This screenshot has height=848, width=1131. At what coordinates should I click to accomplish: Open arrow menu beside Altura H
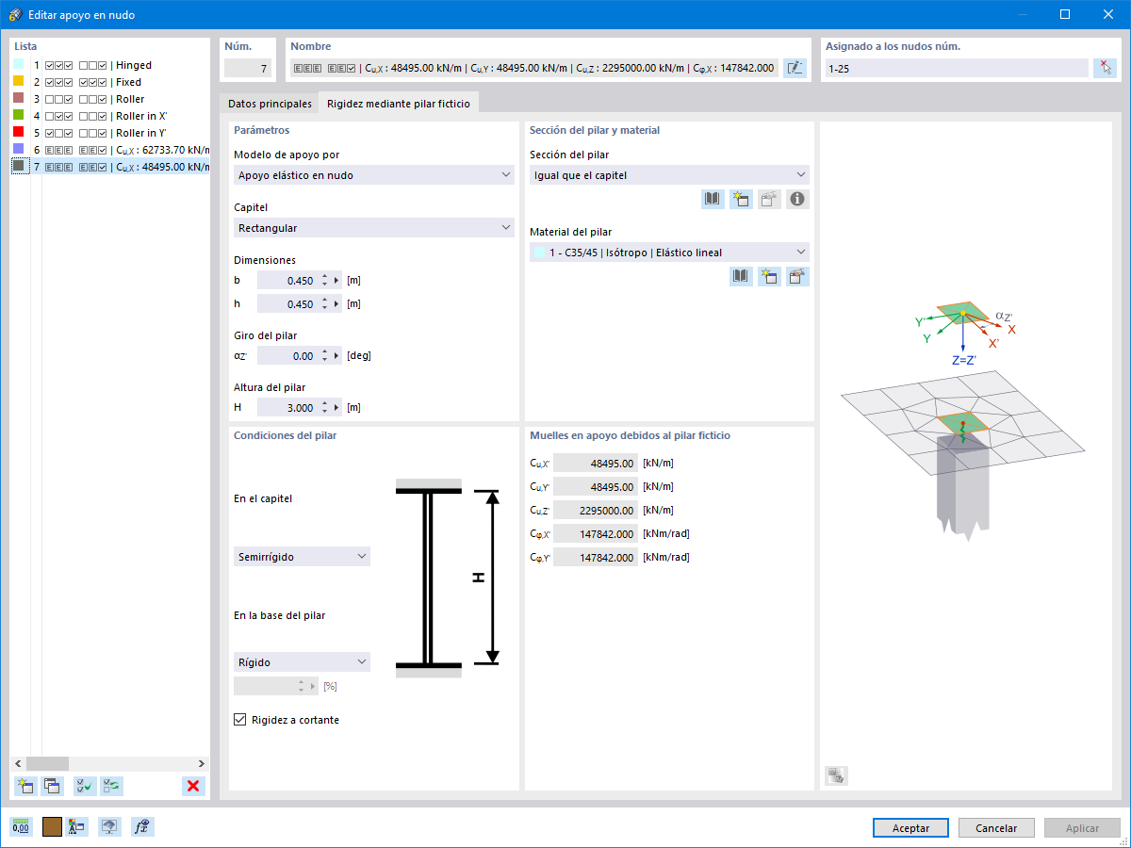pos(336,408)
